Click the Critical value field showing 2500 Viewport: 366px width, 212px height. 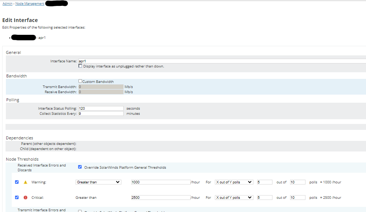[161, 198]
